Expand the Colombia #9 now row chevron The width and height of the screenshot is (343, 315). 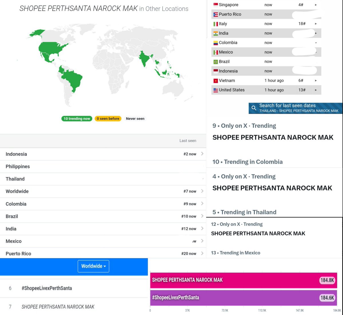click(202, 203)
